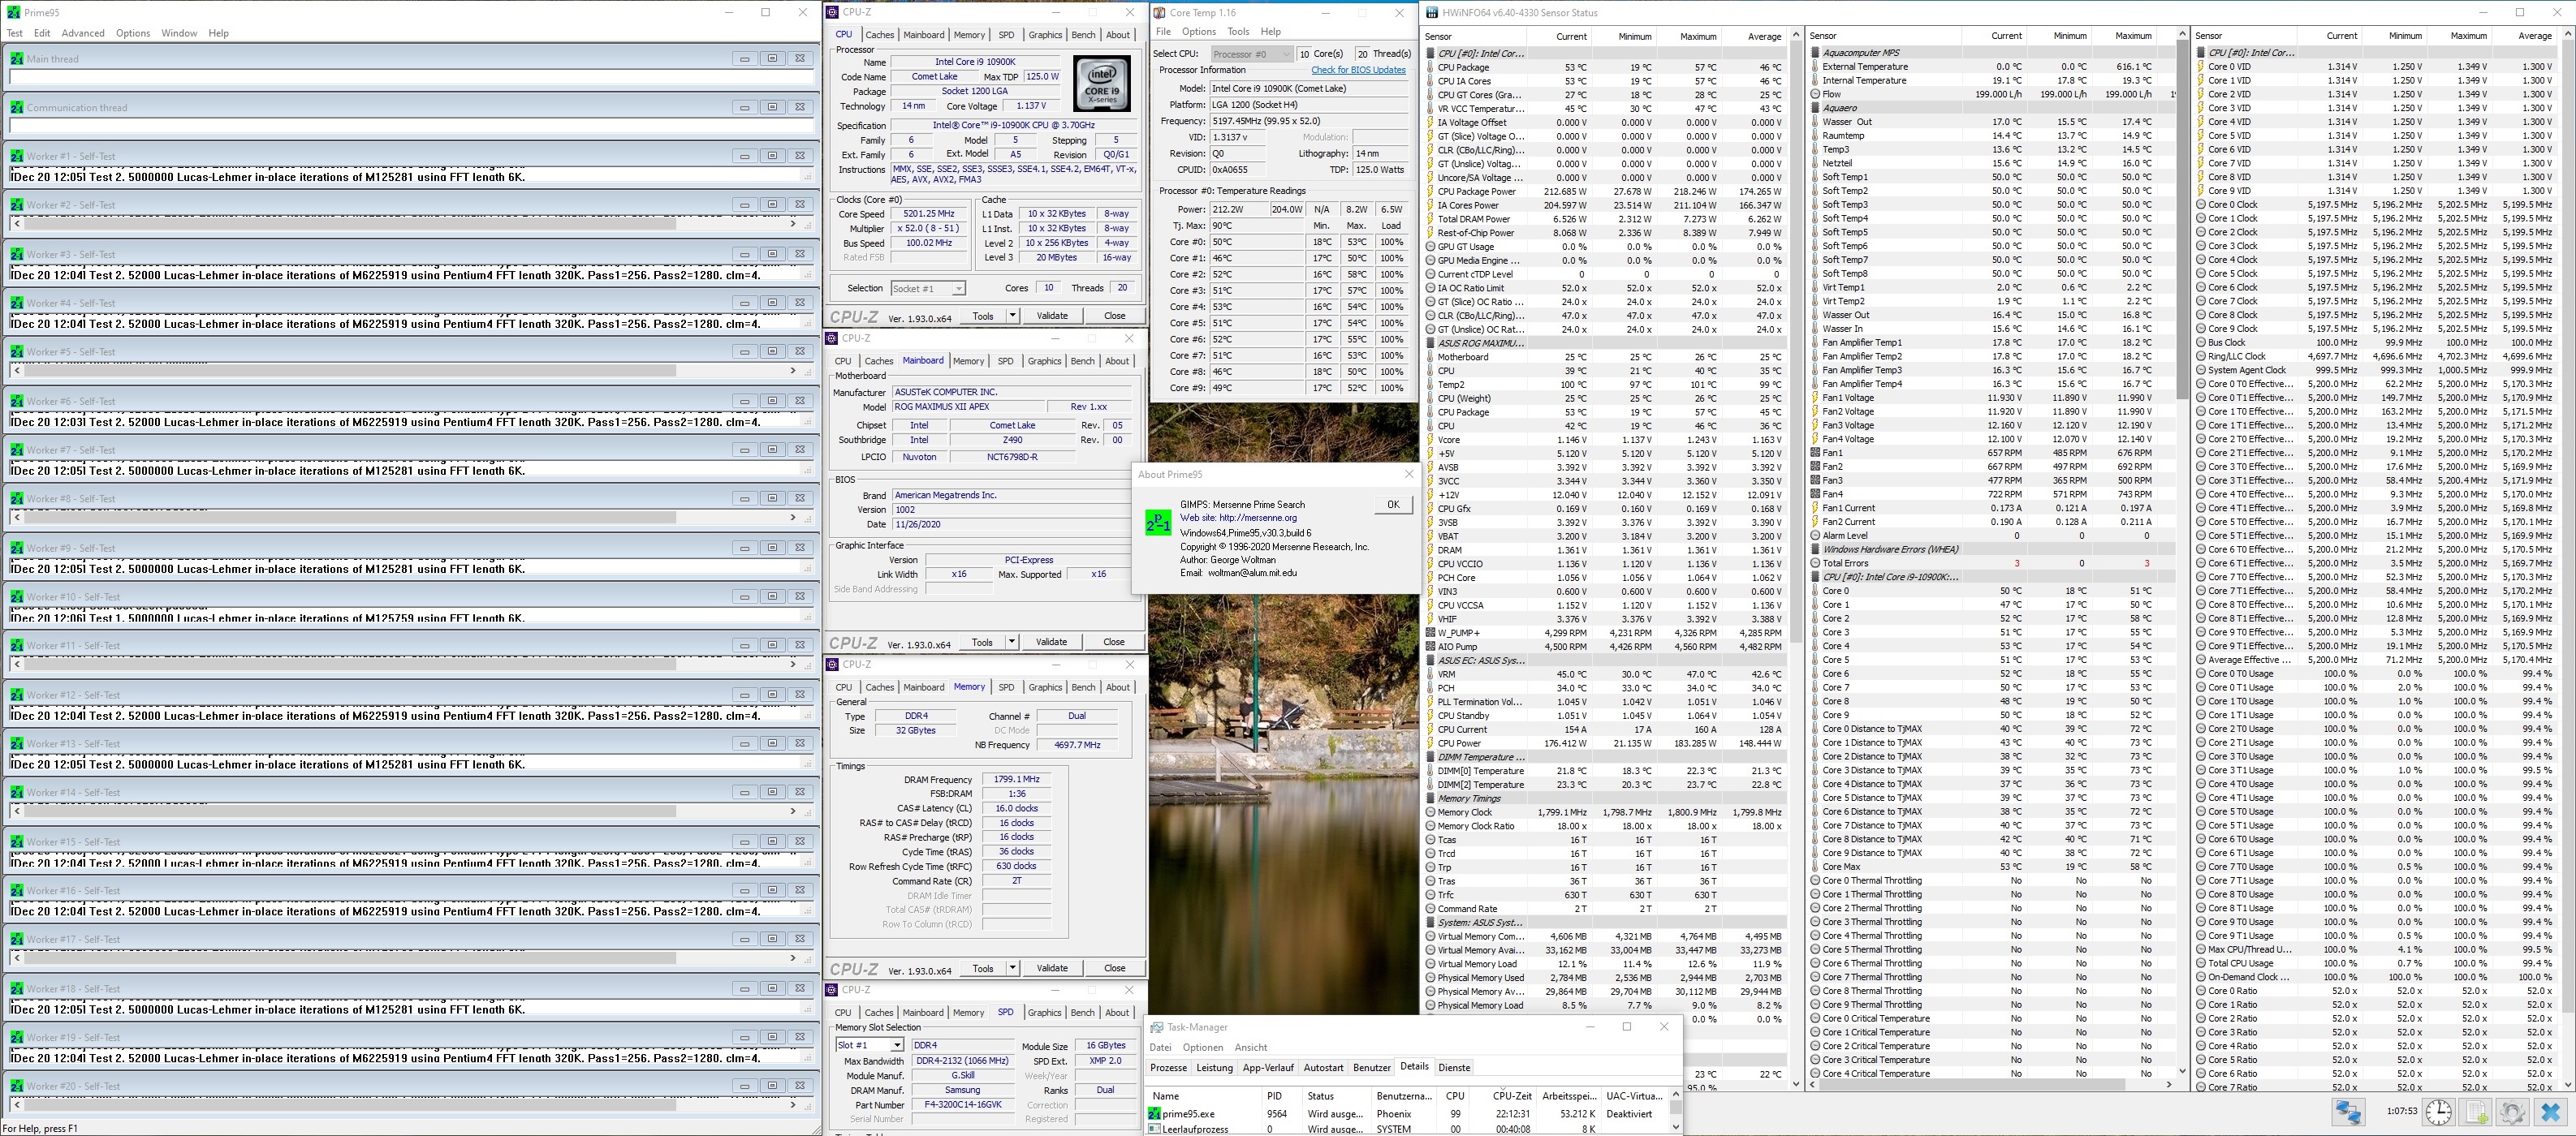
Task: Open HWiNFO sensor settings gear icon
Action: click(x=2512, y=1112)
